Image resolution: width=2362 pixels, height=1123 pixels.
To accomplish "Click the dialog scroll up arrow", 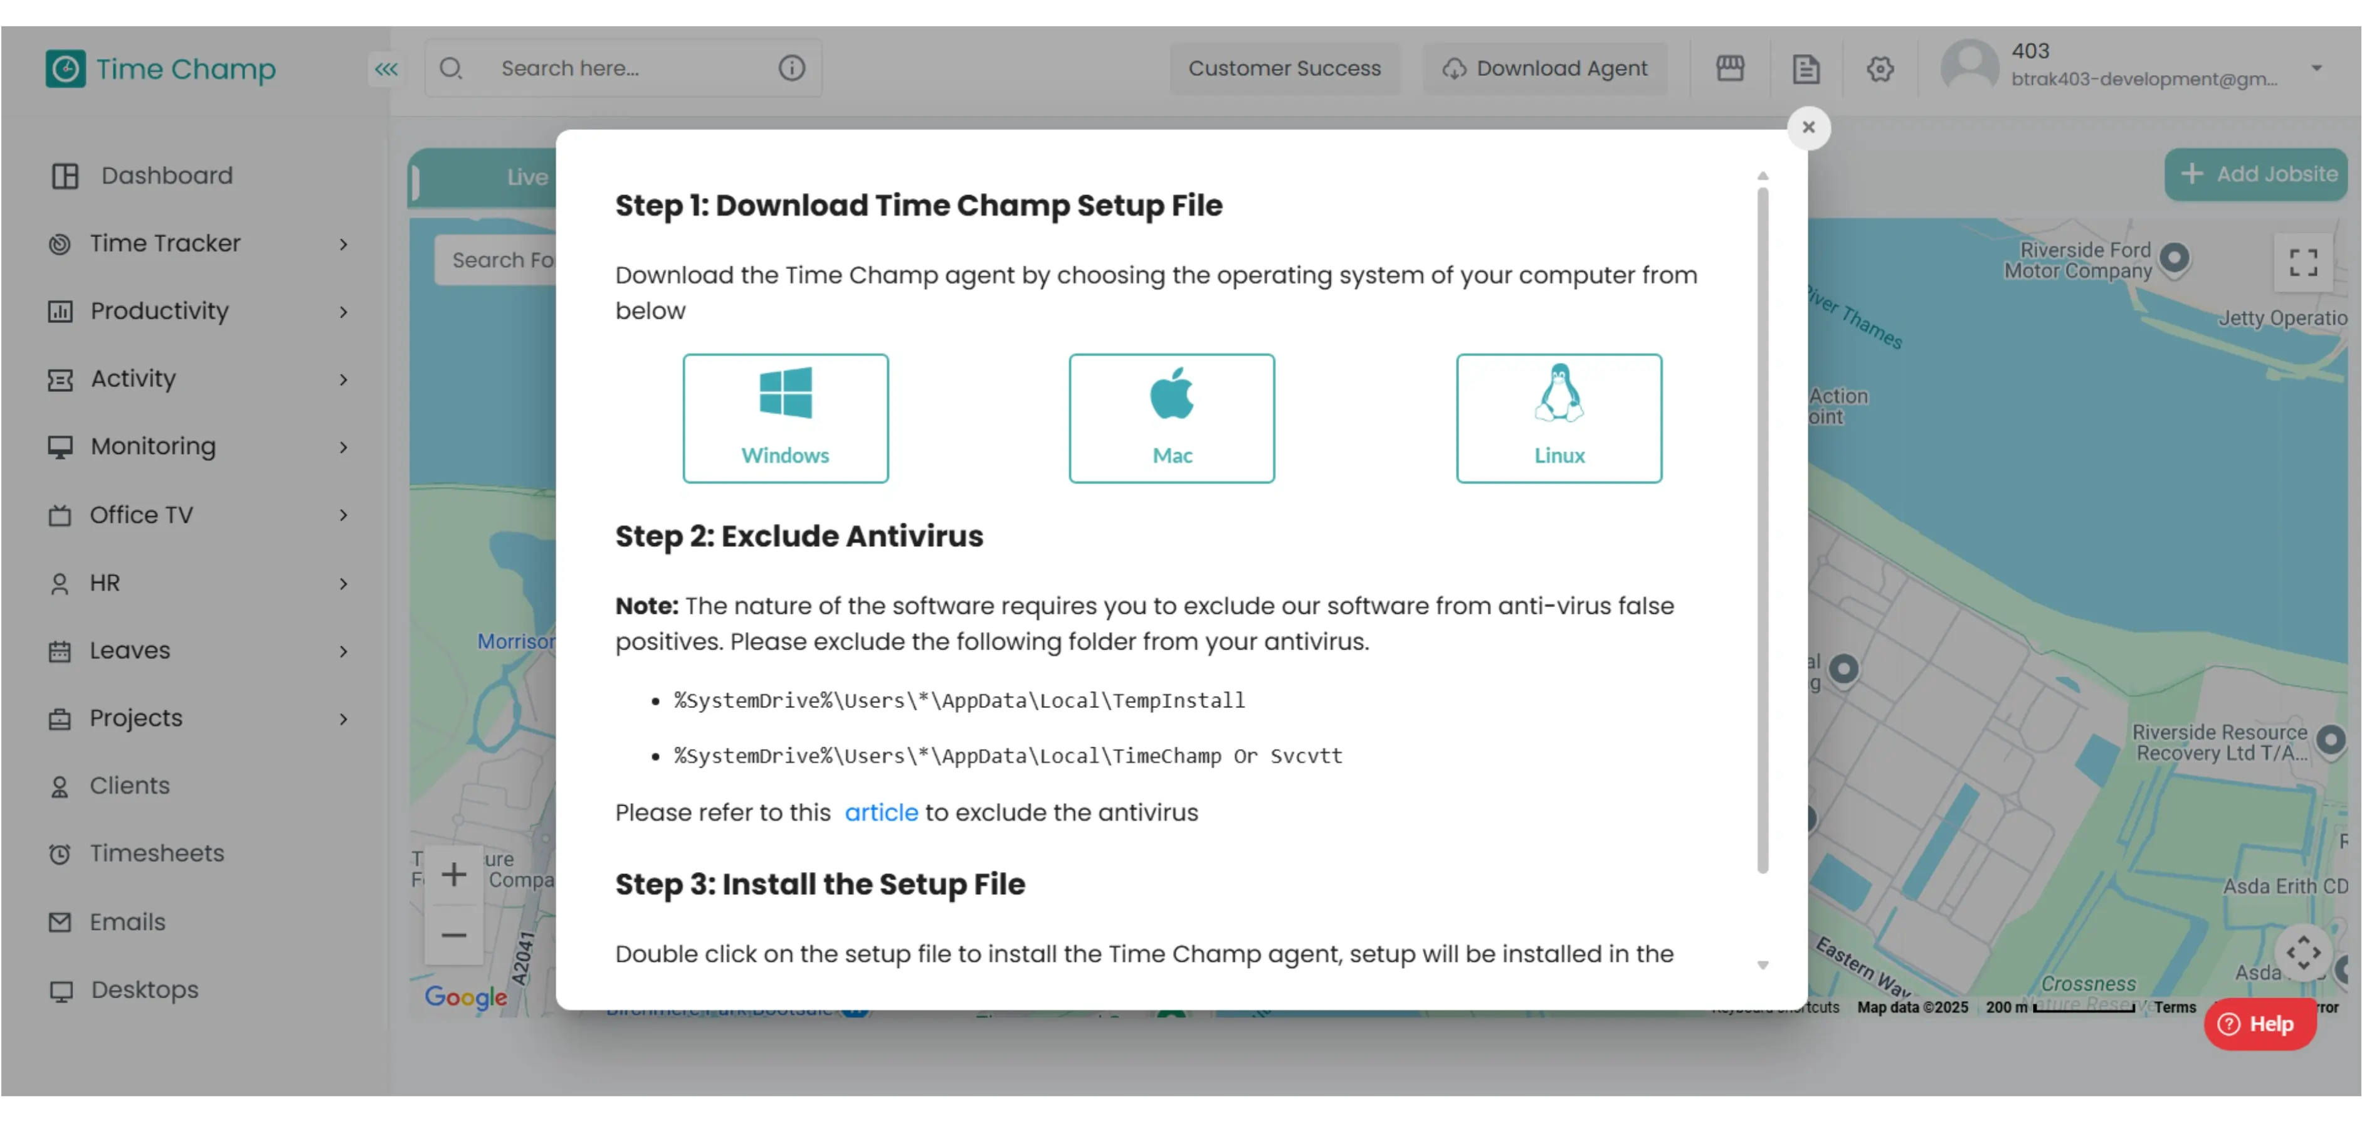I will [1763, 175].
